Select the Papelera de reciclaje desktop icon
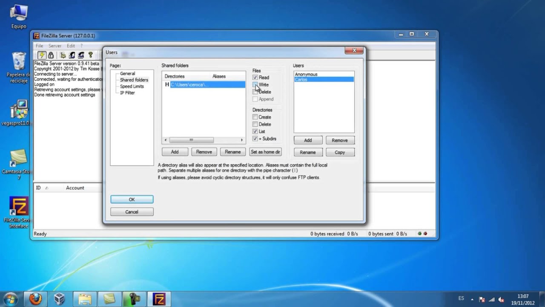This screenshot has height=307, width=545. (19, 67)
